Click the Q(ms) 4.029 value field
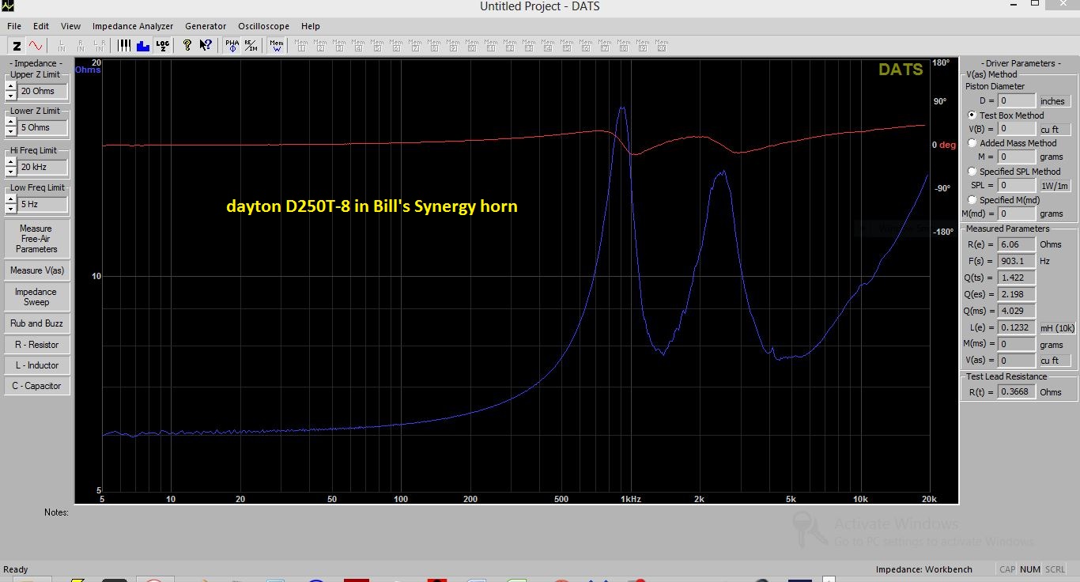This screenshot has height=582, width=1080. [1016, 311]
